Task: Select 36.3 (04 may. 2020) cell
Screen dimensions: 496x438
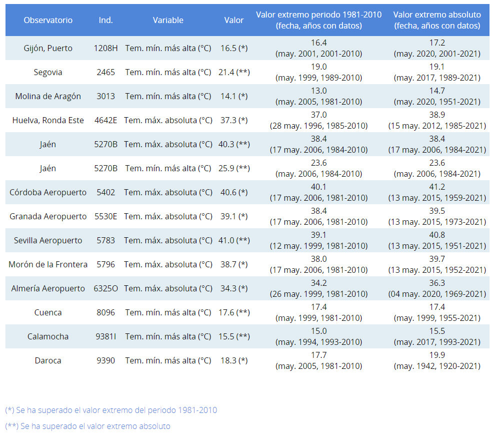Action: (437, 289)
